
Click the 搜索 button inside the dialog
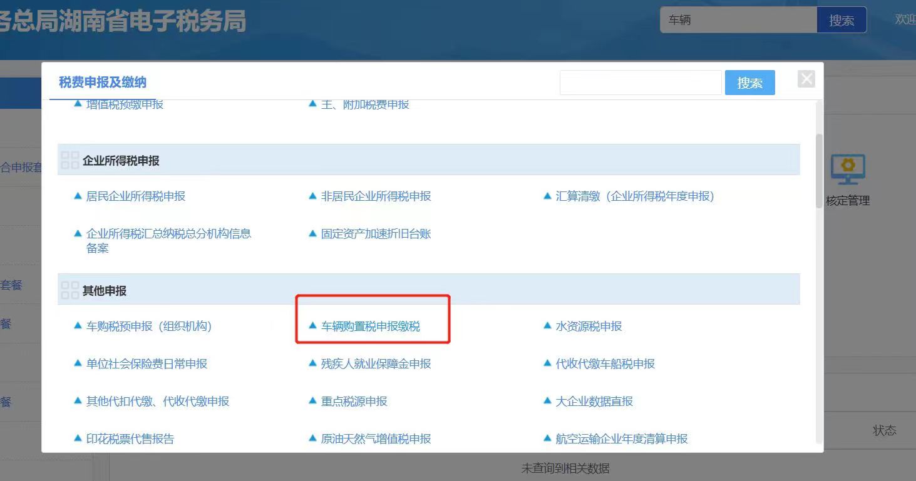(749, 82)
